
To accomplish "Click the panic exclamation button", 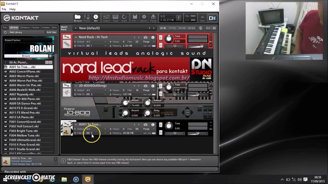I will click(x=179, y=18).
